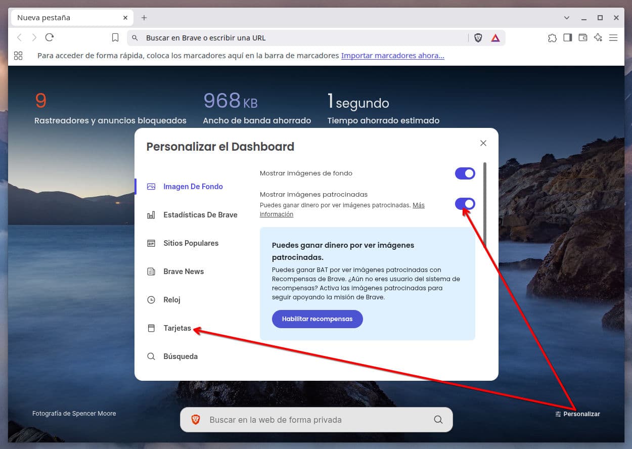Screen dimensions: 632x449
Task: Open the apps grid in bookmarks bar
Action: click(x=18, y=56)
